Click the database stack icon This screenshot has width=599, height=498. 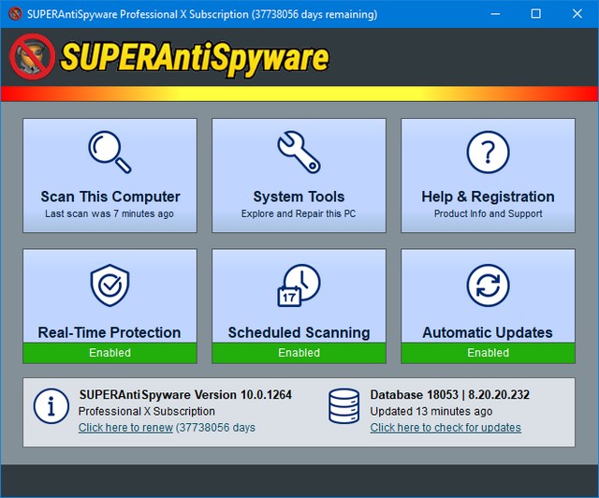[344, 406]
